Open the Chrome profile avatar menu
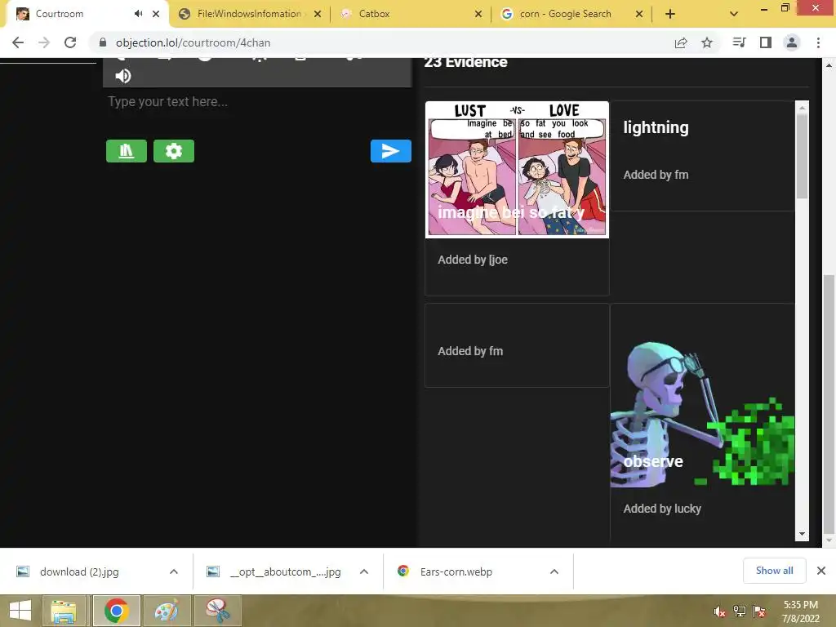 pos(792,42)
